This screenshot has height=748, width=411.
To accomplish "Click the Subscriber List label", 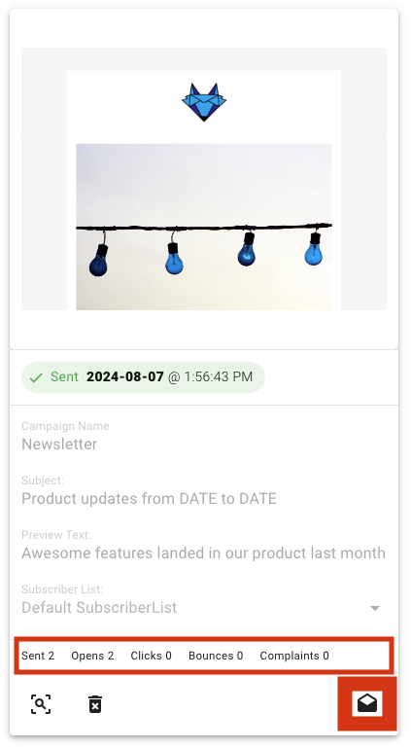I will tap(62, 589).
